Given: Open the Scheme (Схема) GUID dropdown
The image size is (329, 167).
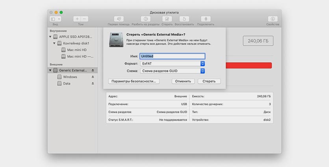Looking at the screenshot, I should coord(172,71).
